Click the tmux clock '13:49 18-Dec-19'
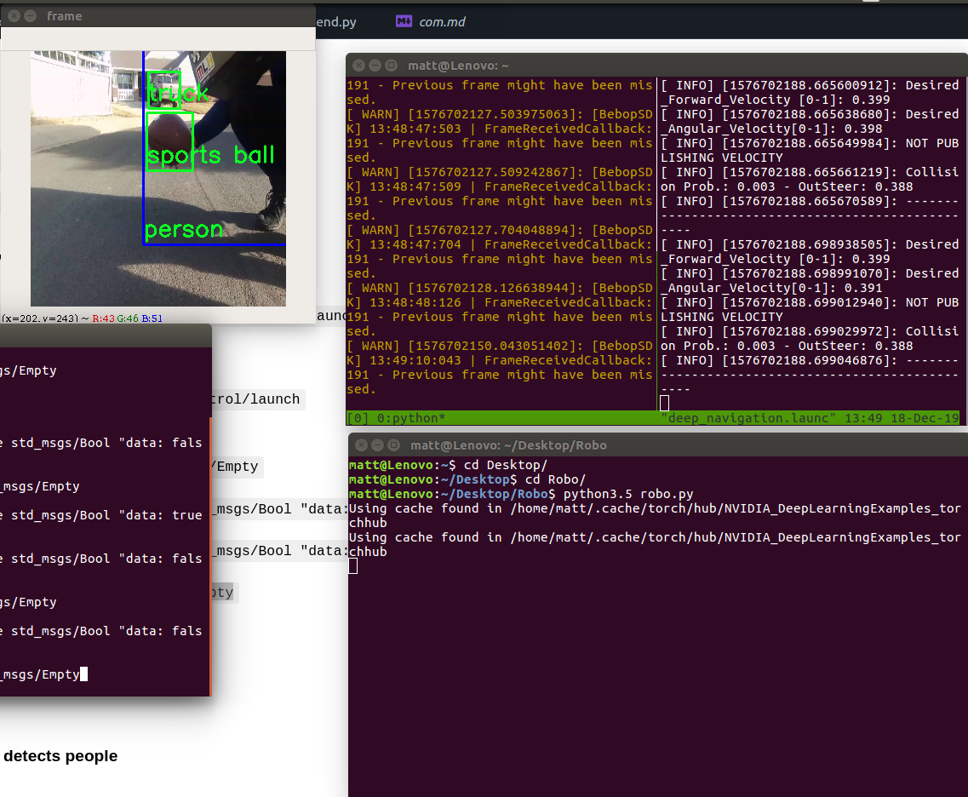Viewport: 968px width, 797px height. (x=902, y=418)
